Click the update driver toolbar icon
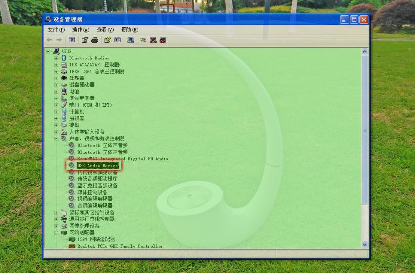The width and height of the screenshot is (415, 273). pos(143,40)
